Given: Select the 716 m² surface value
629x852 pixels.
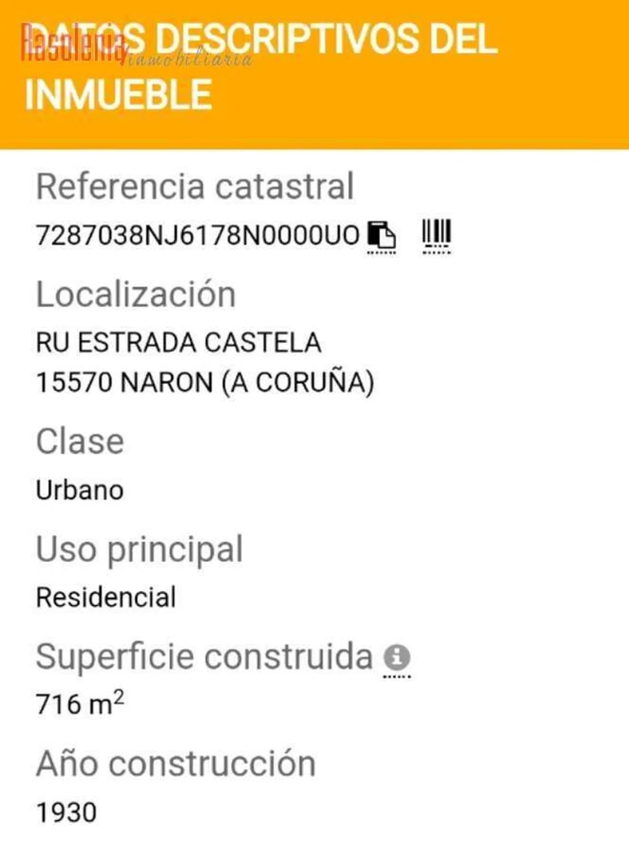Looking at the screenshot, I should click(x=79, y=704).
